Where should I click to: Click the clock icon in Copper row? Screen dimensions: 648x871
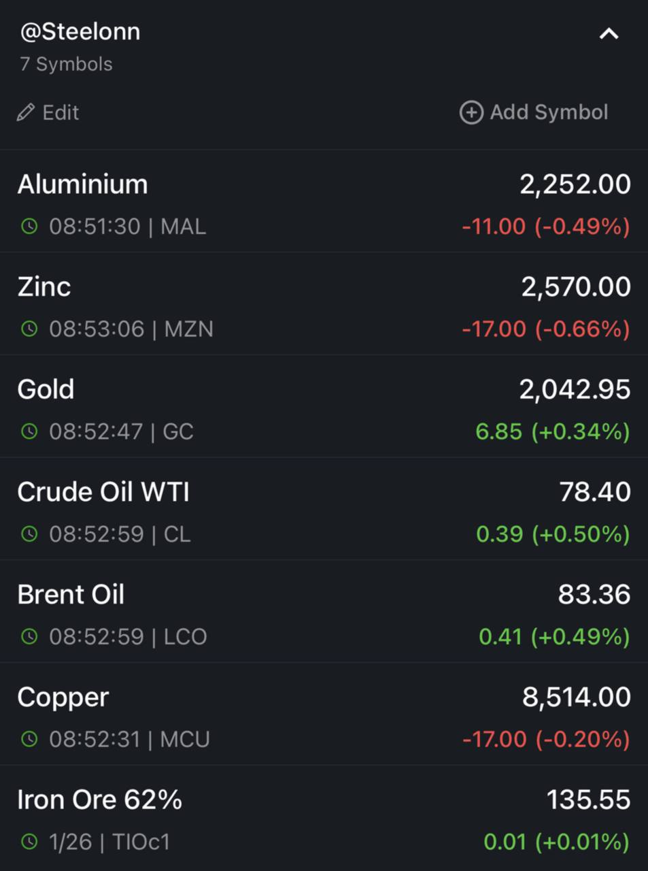29,739
